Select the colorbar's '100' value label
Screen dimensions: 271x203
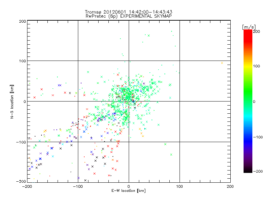coord(256,66)
